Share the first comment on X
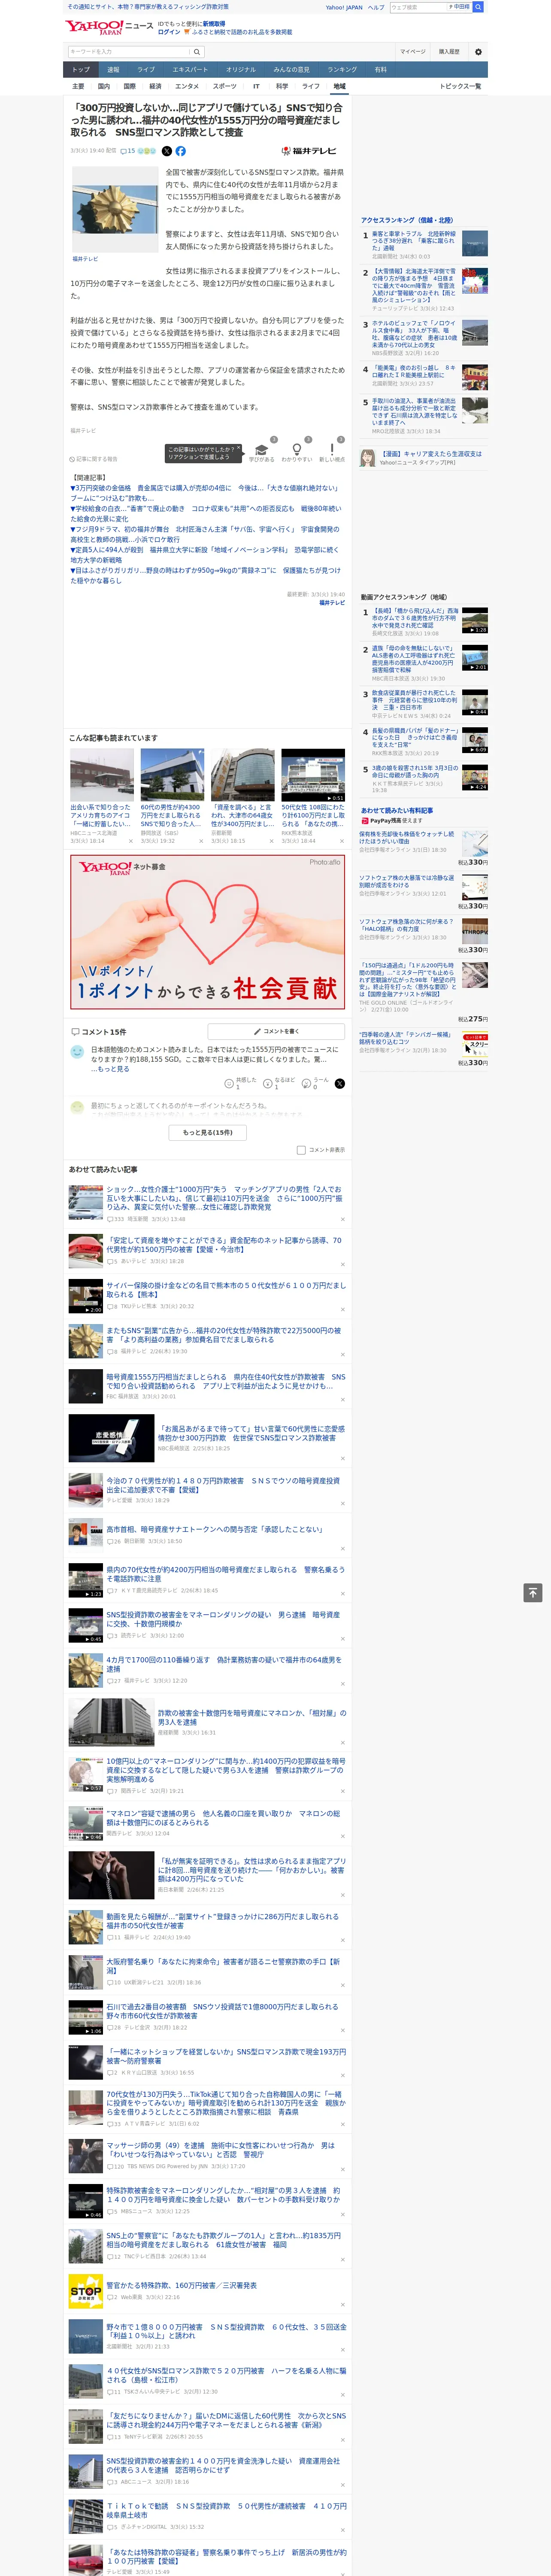This screenshot has height=2576, width=551. 340,1083
